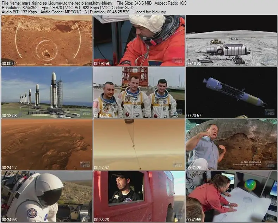Open the Mars crater thumbnail at 00:00:02
The width and height of the screenshot is (278, 223).
coord(47,40)
